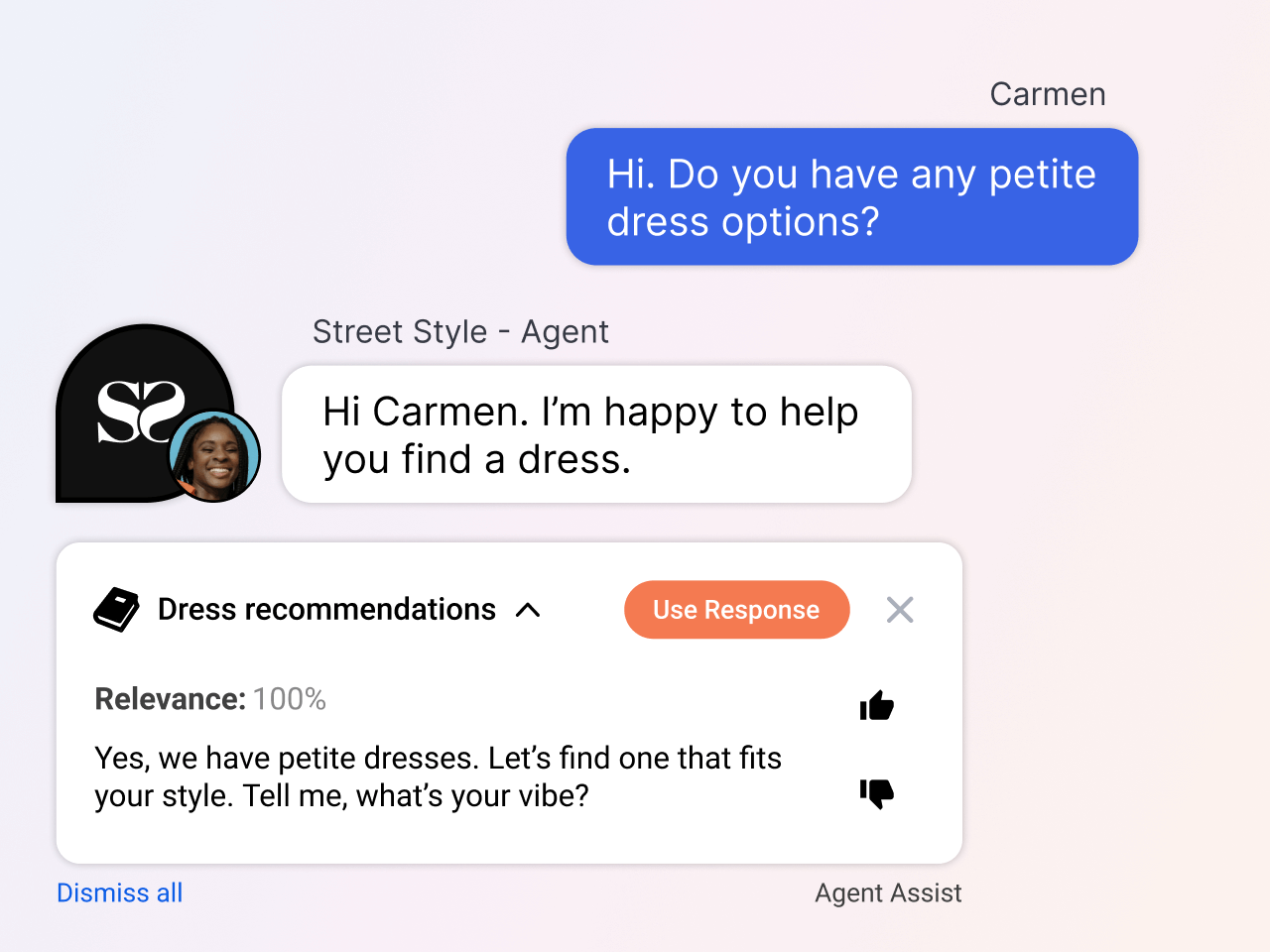Click the Use Response button
Screen dimensions: 1270x952
click(x=736, y=609)
